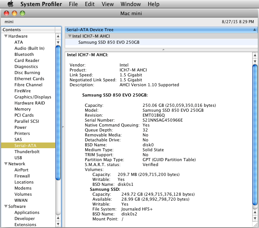Click details pane scroll-down arrow at bottom
Viewport: 259px width, 228px height.
[x=255, y=218]
